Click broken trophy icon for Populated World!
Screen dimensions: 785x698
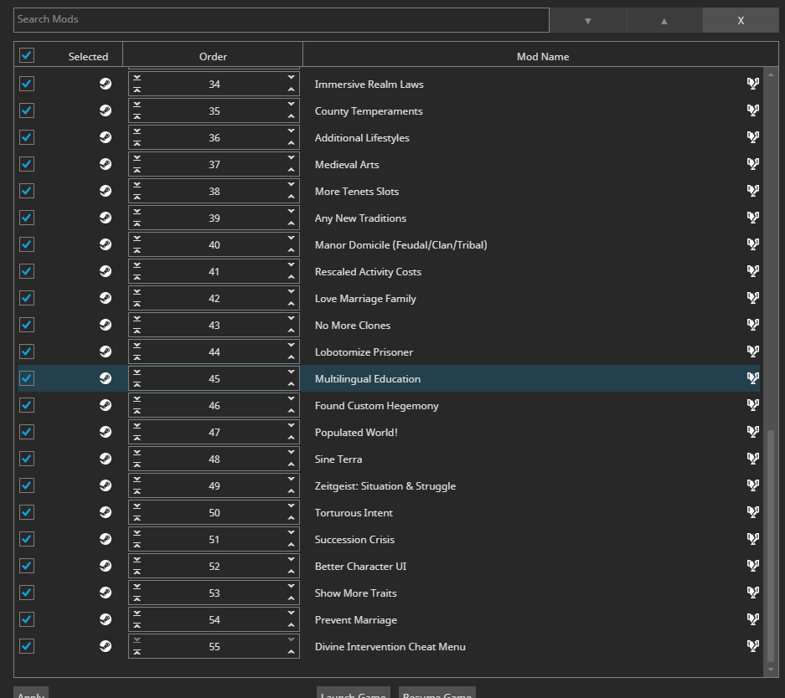tap(752, 432)
